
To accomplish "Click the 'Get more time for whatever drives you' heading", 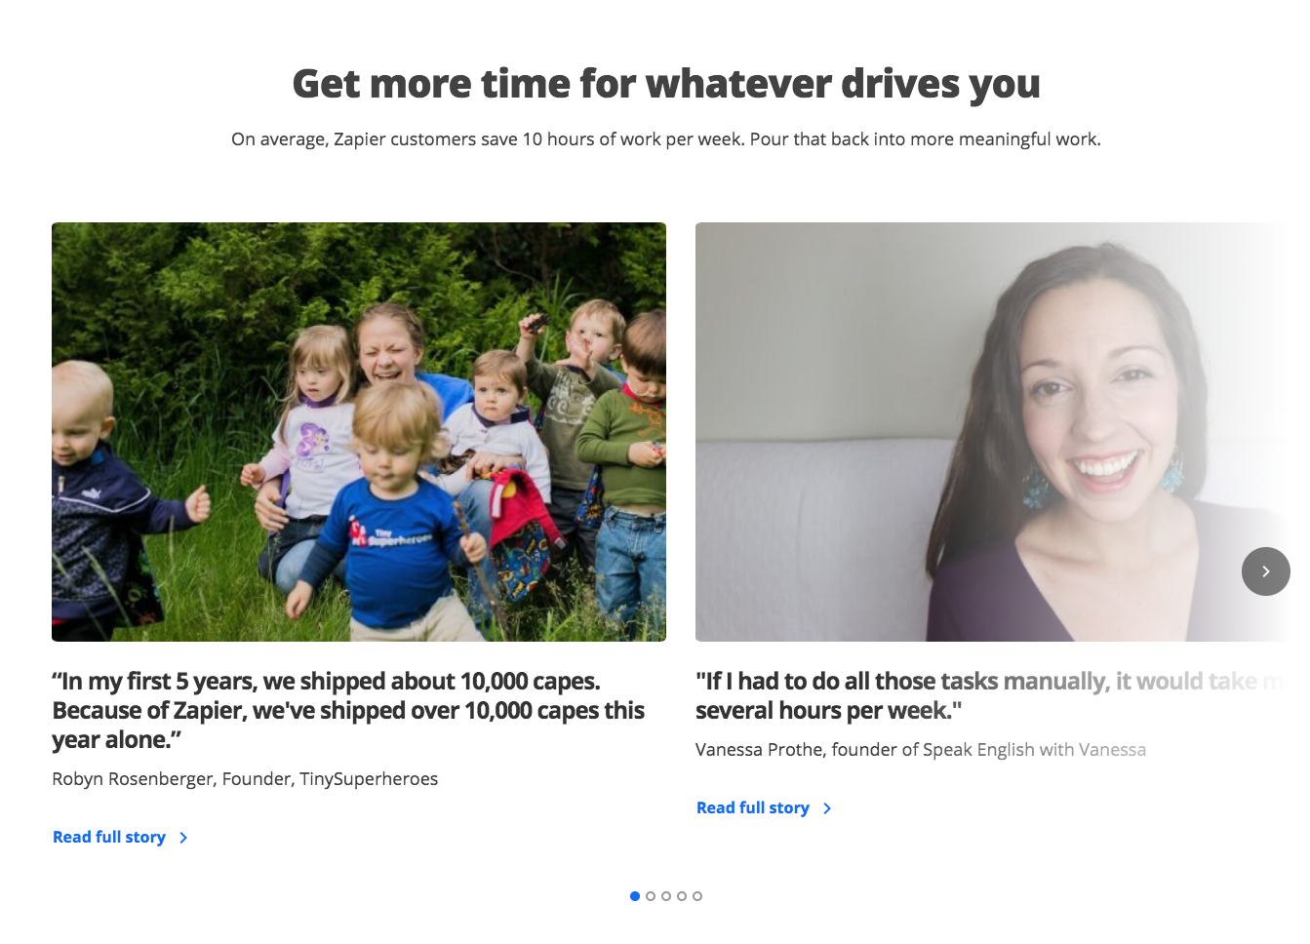I will pos(666,84).
